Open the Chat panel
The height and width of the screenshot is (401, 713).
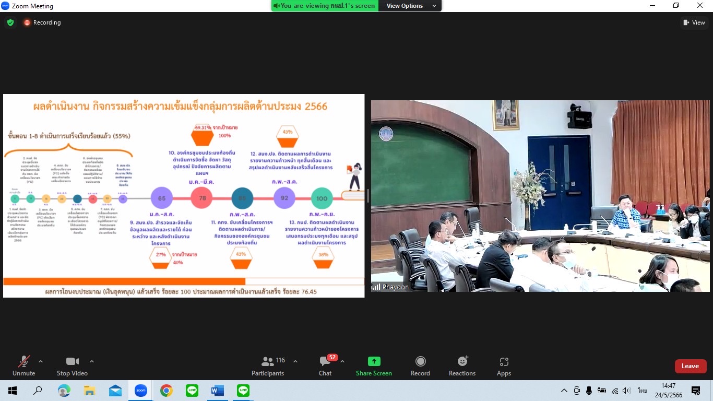point(325,366)
